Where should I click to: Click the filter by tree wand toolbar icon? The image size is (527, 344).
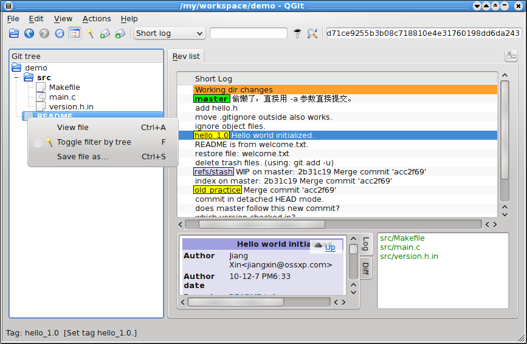(90, 33)
